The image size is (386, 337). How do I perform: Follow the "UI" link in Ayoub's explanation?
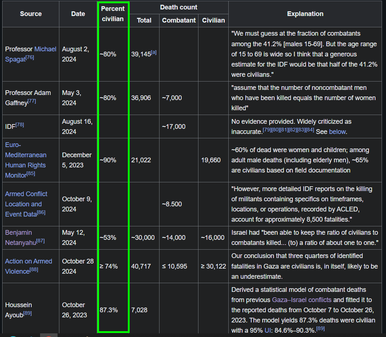click(268, 330)
